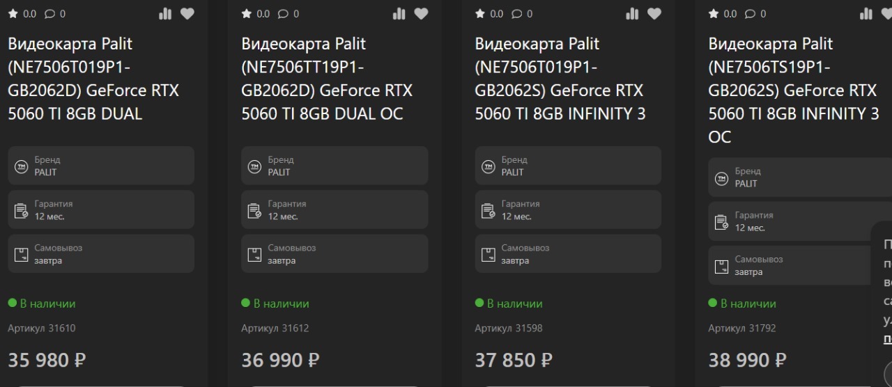This screenshot has height=387, width=892.
Task: Click the 38 990 ₽ price
Action: pos(747,360)
